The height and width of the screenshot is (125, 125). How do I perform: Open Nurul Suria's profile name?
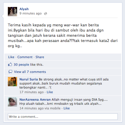click(29, 79)
